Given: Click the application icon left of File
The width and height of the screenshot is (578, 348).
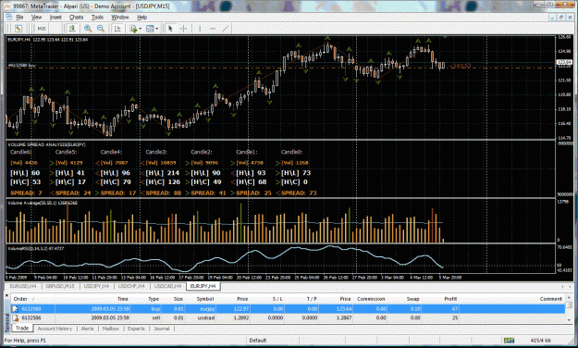Looking at the screenshot, I should (9, 17).
